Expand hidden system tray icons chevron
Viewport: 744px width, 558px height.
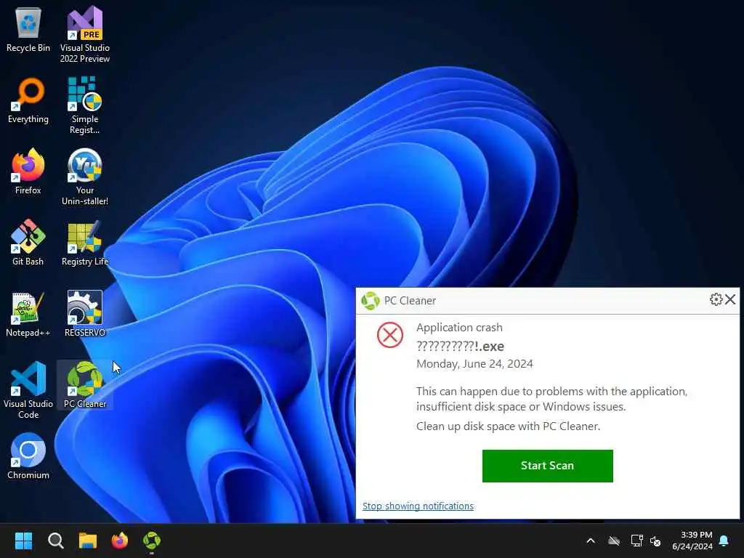click(590, 541)
